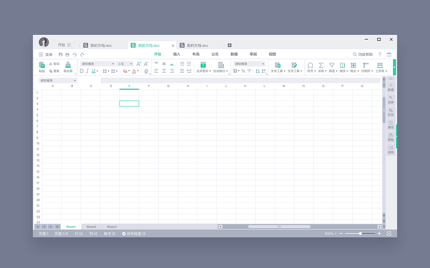The height and width of the screenshot is (268, 430).
Task: Click the user avatar photo
Action: [44, 42]
